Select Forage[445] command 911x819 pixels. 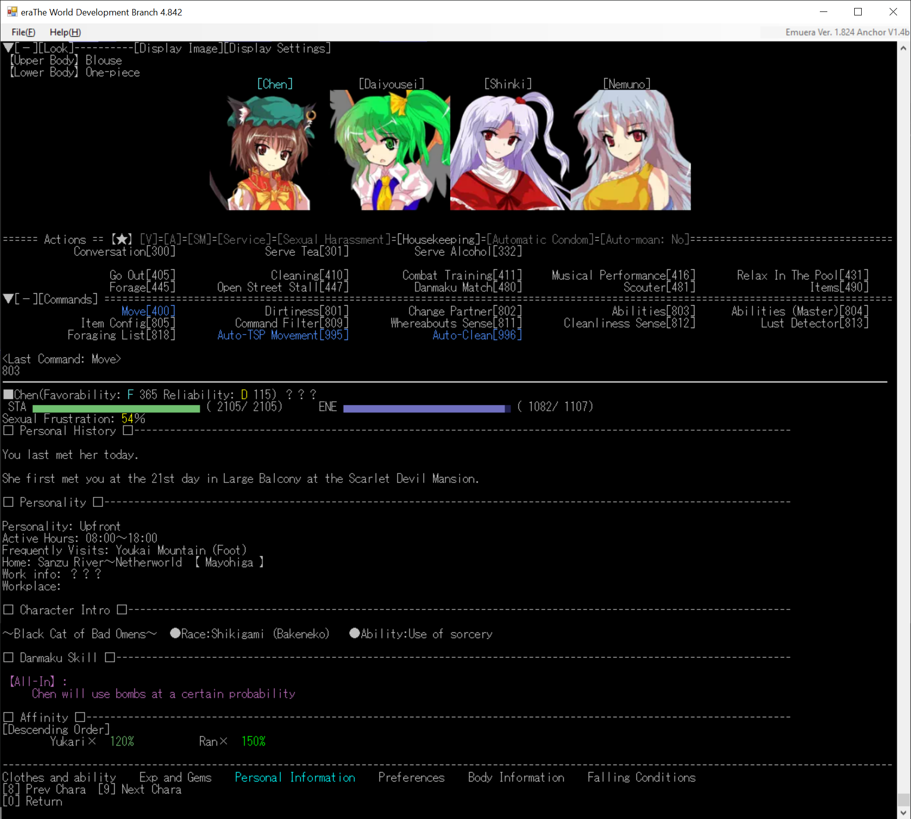coord(142,287)
